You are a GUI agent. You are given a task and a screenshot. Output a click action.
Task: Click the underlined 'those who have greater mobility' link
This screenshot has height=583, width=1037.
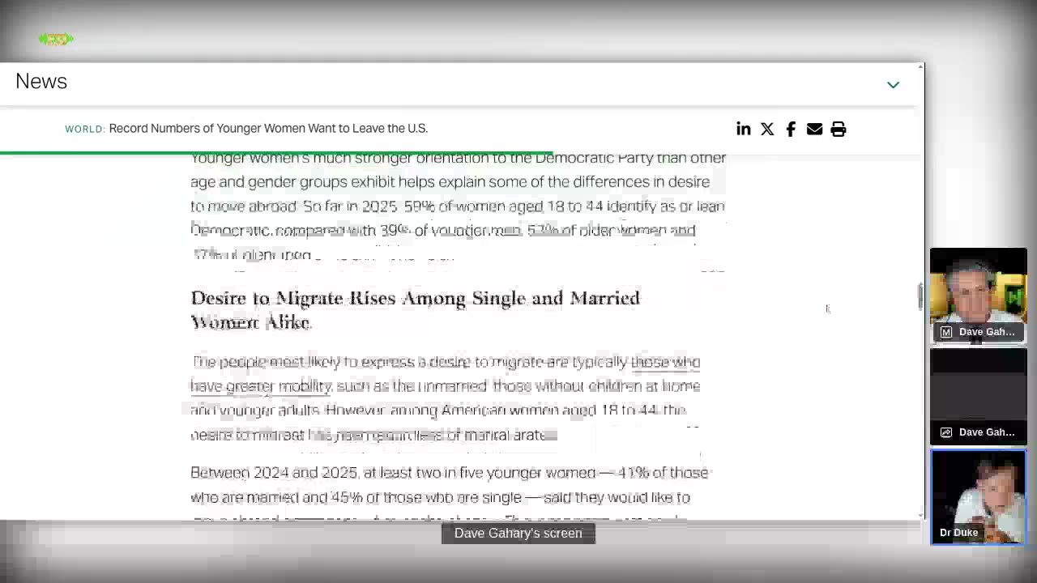tap(445, 374)
